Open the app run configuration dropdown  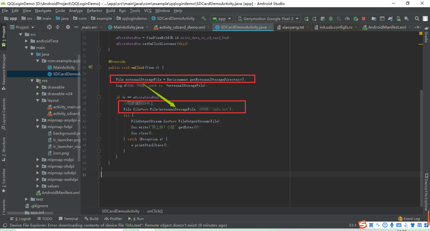[x=222, y=19]
